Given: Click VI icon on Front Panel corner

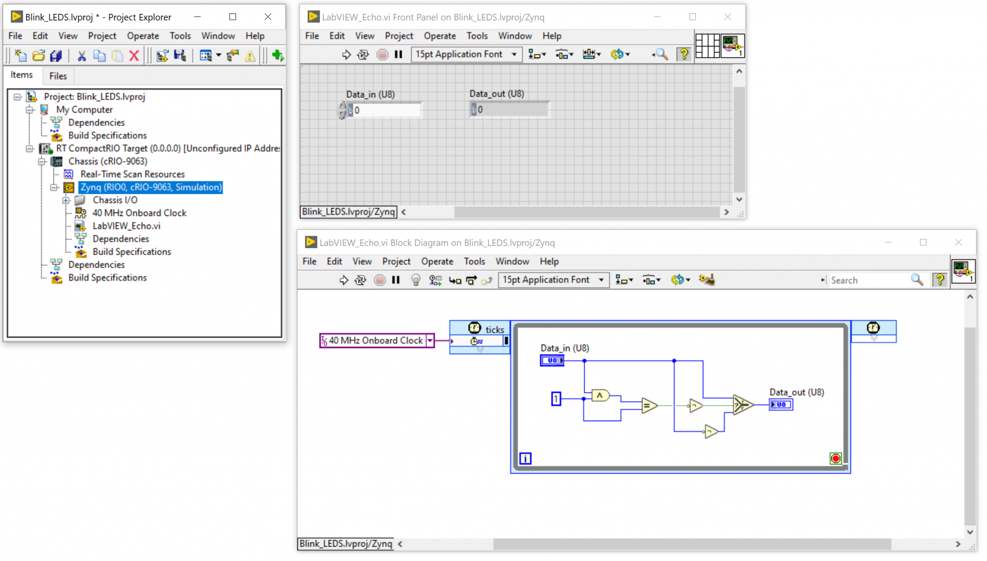Looking at the screenshot, I should pos(733,46).
